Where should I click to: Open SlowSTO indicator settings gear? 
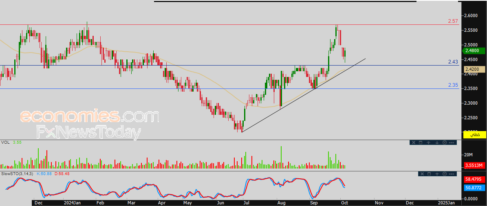pos(445,174)
